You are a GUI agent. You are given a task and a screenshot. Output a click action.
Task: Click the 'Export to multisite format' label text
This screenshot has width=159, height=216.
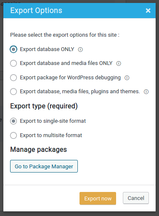pyautogui.click(x=51, y=135)
